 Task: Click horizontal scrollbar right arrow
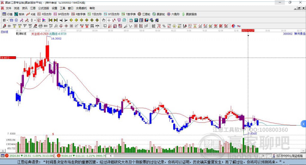(x=263, y=156)
